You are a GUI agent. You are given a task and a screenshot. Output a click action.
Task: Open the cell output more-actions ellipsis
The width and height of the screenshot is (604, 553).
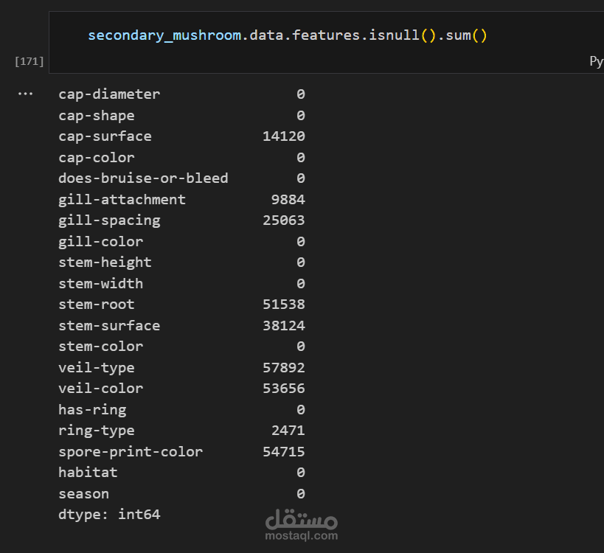(x=25, y=94)
